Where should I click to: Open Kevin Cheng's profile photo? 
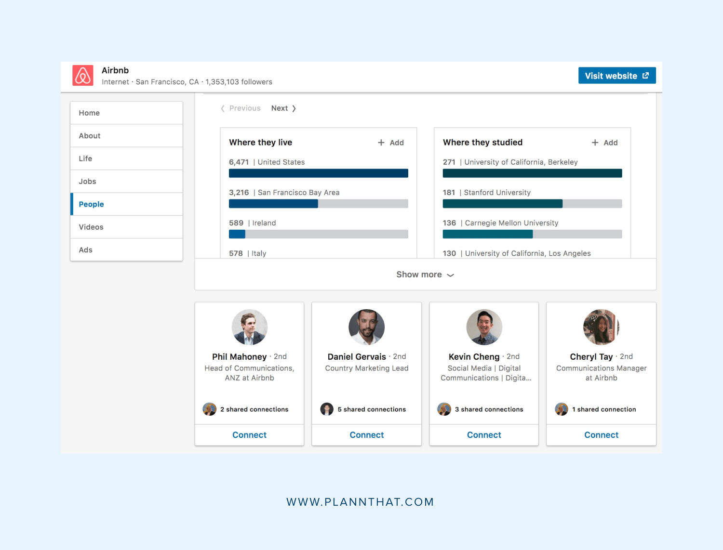[484, 327]
